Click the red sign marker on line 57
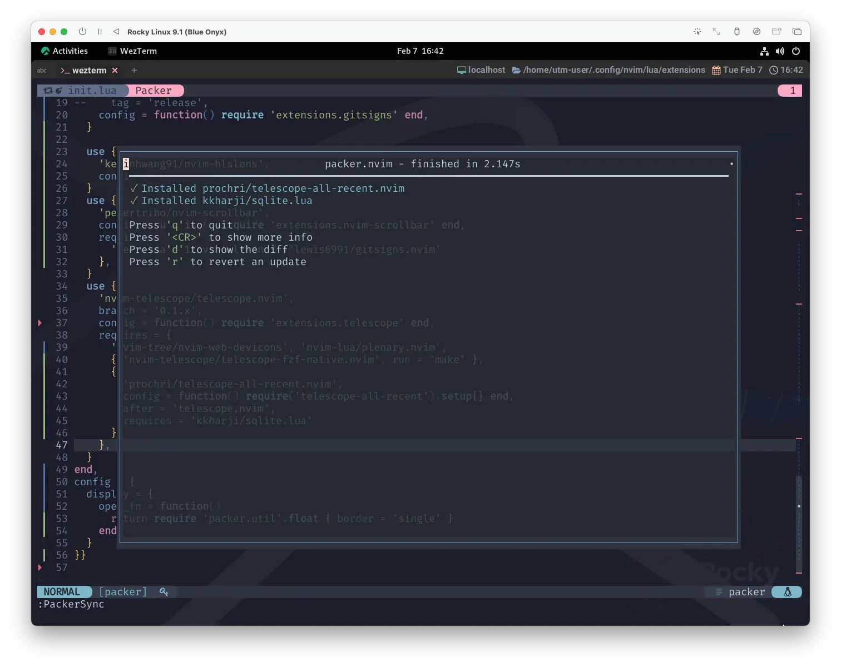The image size is (841, 667). [x=40, y=568]
